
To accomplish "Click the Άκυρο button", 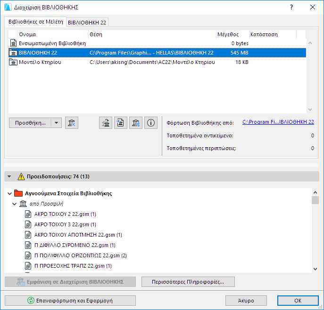I will point(246,301).
